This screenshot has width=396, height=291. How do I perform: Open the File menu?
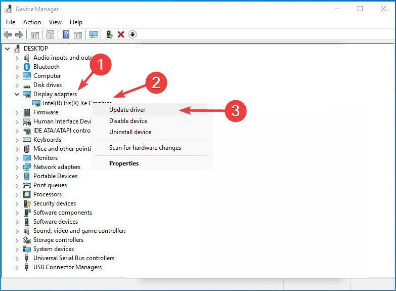point(11,22)
